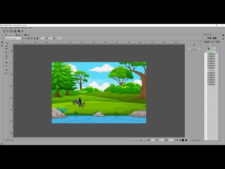Select the Pencil tool in left toolbox
This screenshot has height=169, width=225.
(x=7, y=43)
